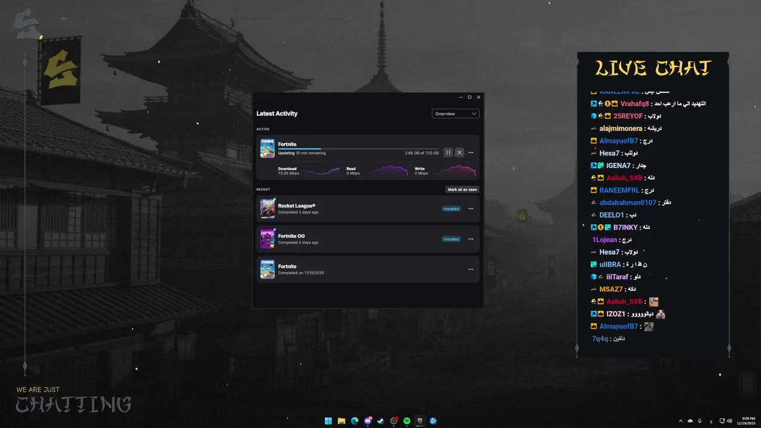The height and width of the screenshot is (428, 761).
Task: Click the Latest Activity heading
Action: [277, 114]
